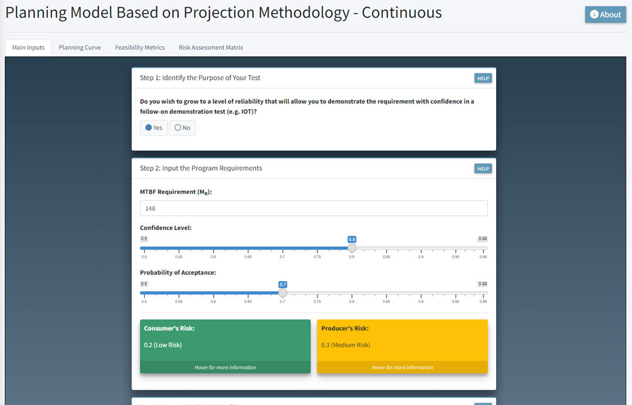Click 0.6 on Probability of Acceptance track
This screenshot has height=405, width=632.
(213, 293)
